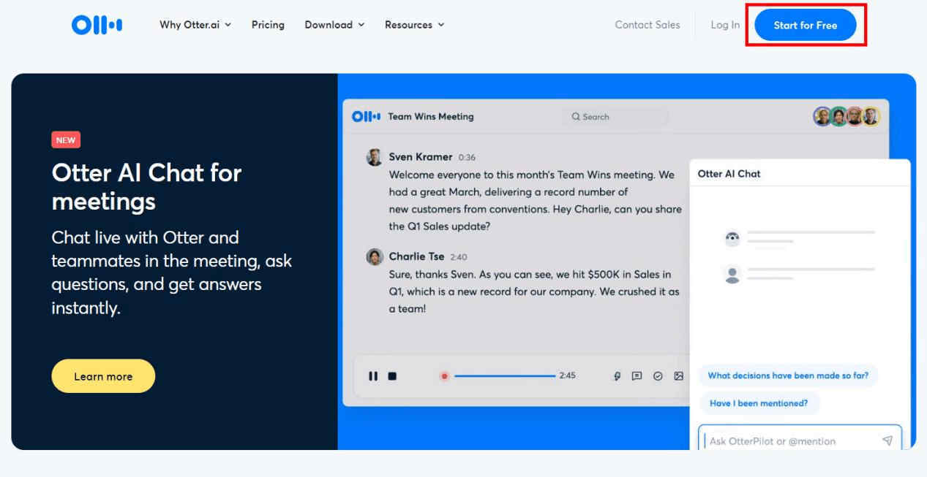Click the search field in Team Wins Meeting

point(615,117)
